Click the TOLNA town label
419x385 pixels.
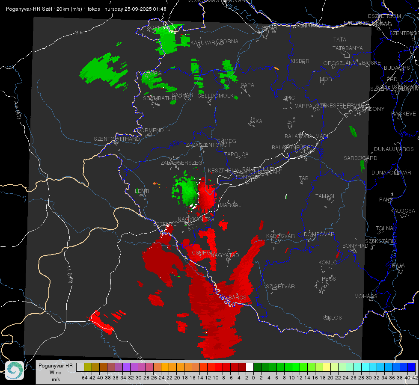tap(384, 228)
